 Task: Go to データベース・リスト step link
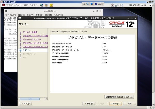pyautogui.click(x=32, y=39)
